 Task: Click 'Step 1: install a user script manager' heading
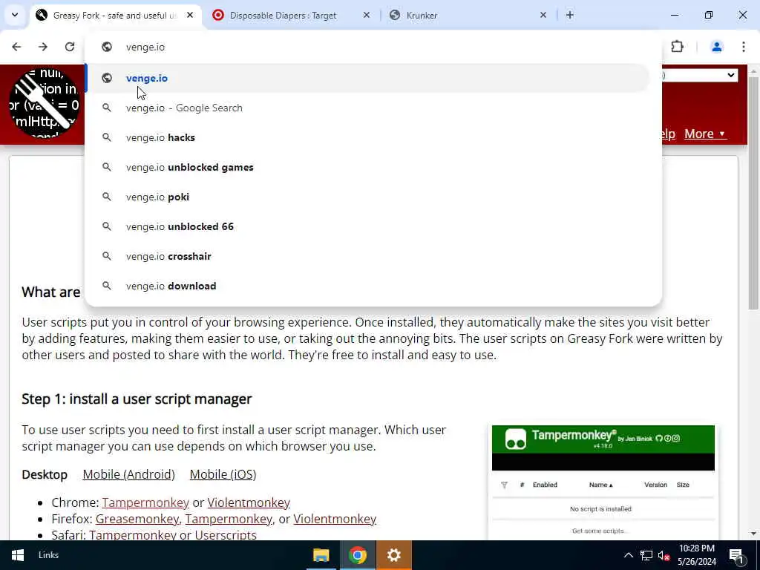pyautogui.click(x=137, y=399)
